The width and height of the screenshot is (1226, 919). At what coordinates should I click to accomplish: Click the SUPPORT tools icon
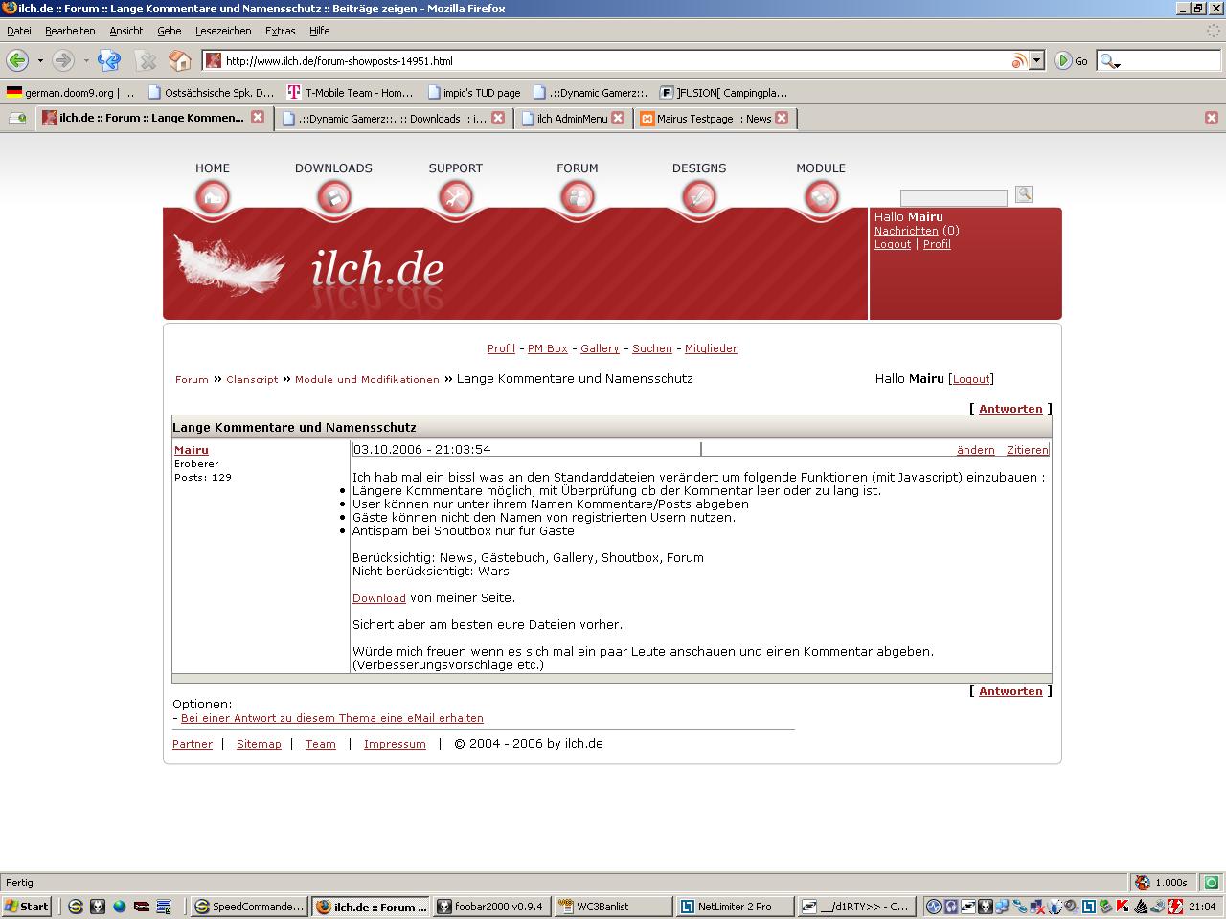(x=456, y=198)
